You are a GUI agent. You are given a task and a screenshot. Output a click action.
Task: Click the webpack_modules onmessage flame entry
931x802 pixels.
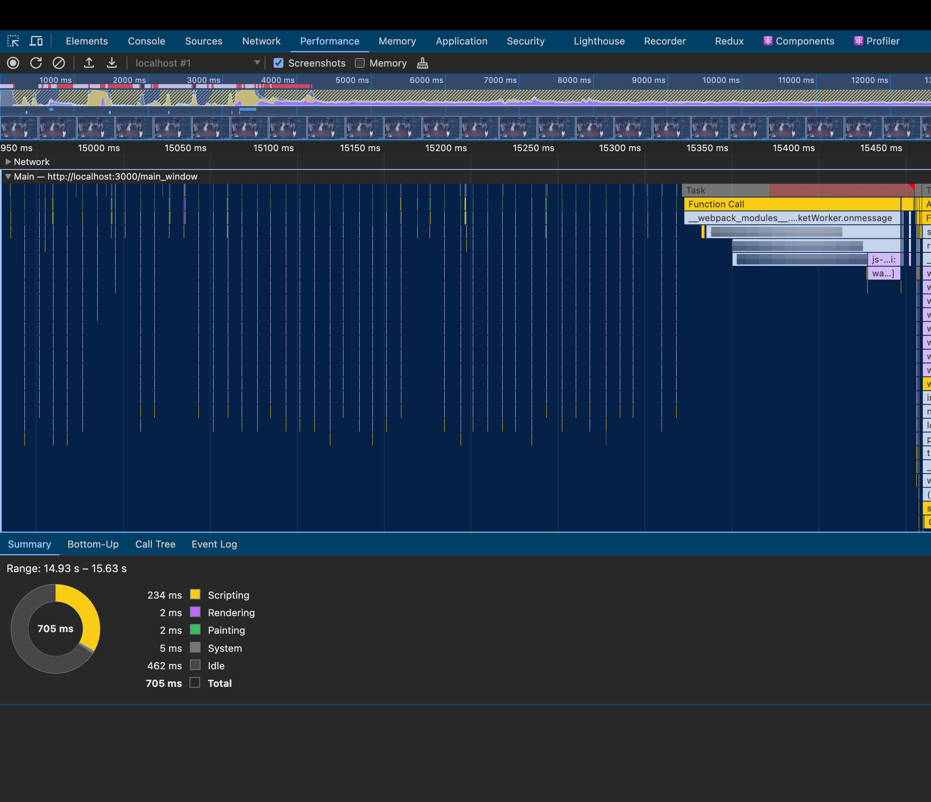click(x=791, y=218)
